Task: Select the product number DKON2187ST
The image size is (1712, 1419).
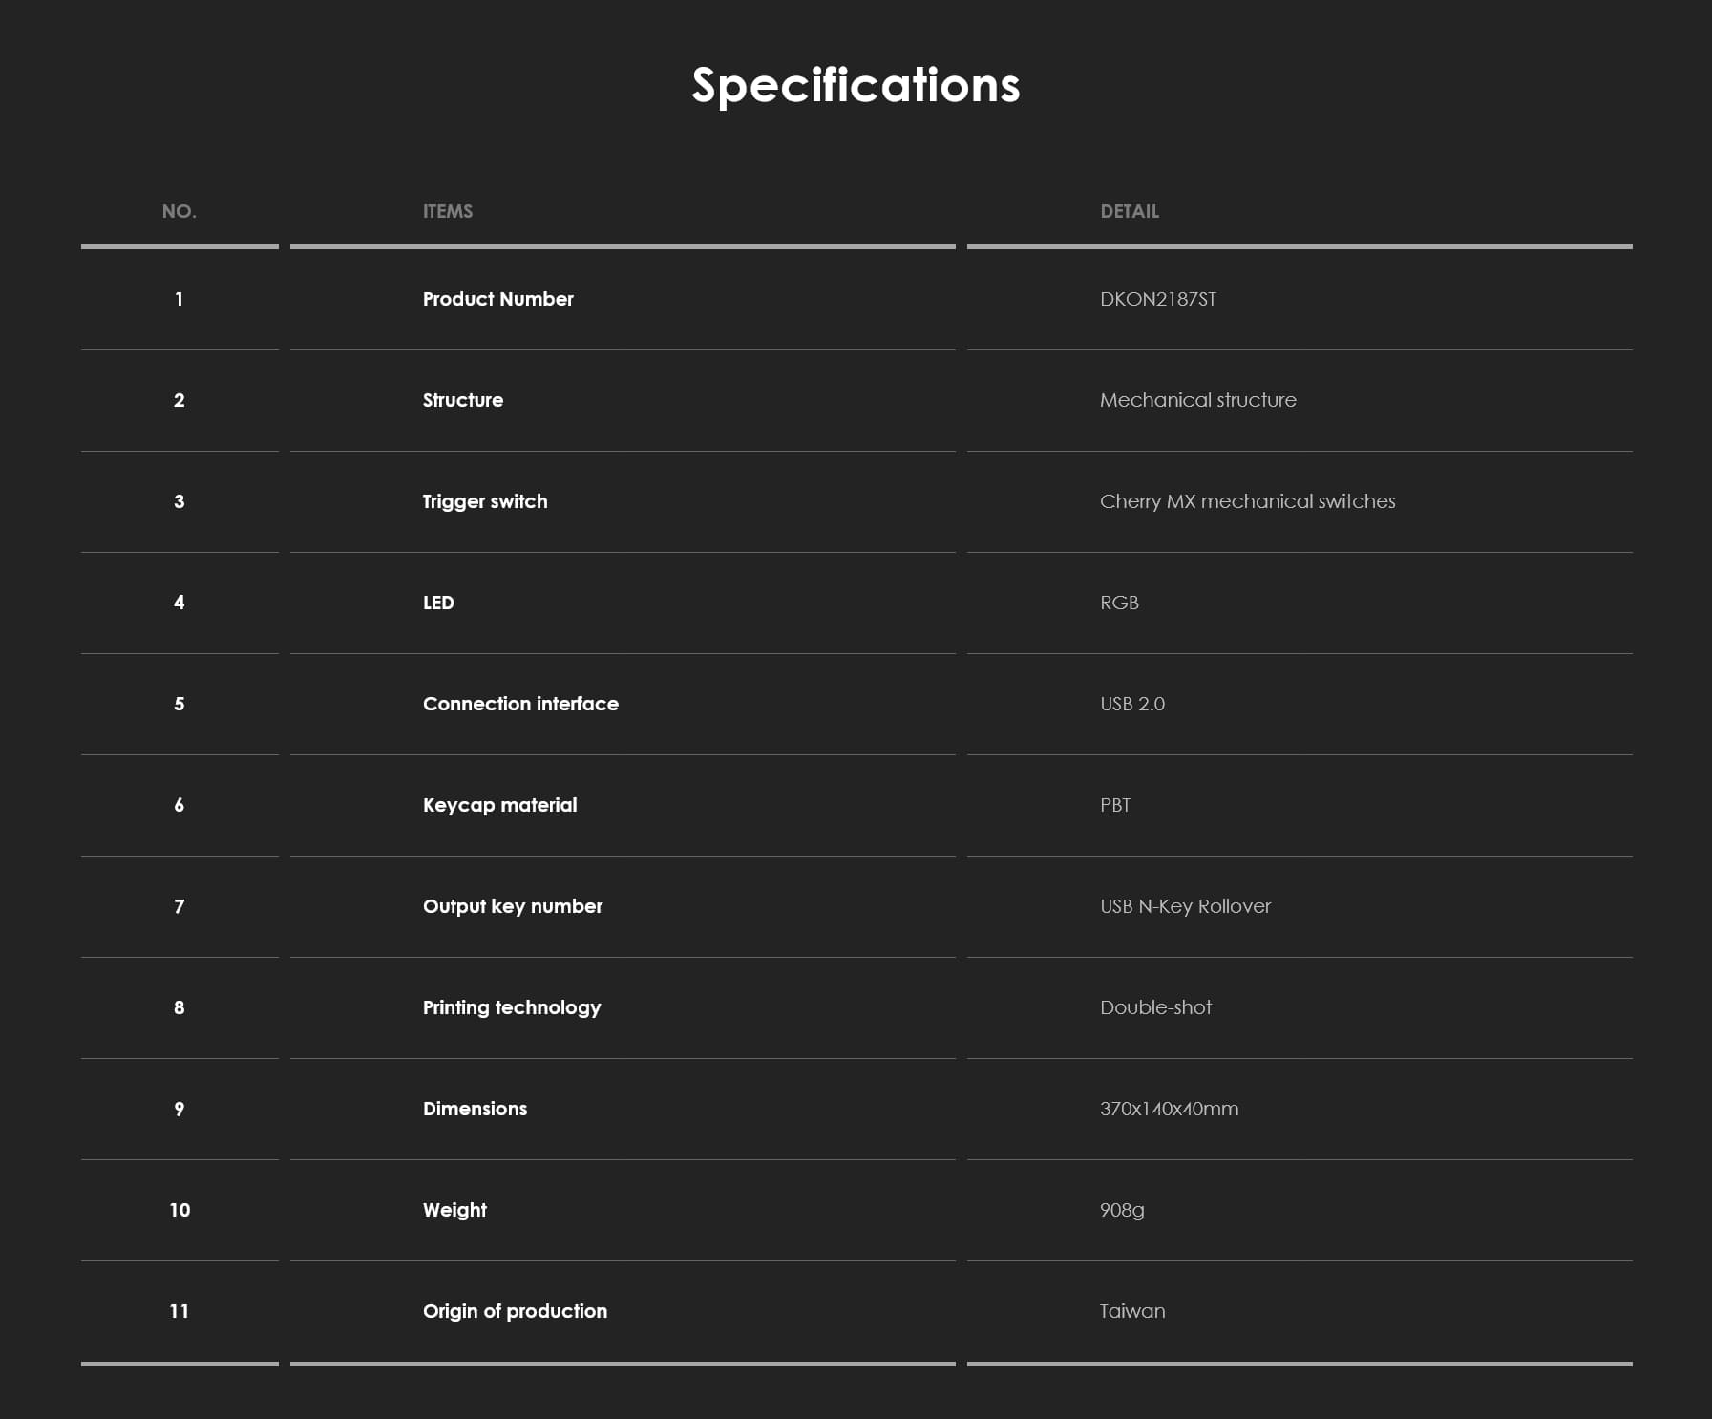Action: (1157, 299)
